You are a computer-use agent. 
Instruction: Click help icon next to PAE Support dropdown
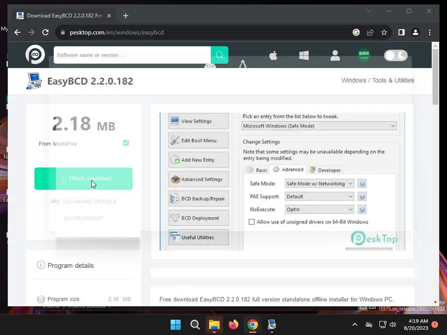click(x=362, y=197)
